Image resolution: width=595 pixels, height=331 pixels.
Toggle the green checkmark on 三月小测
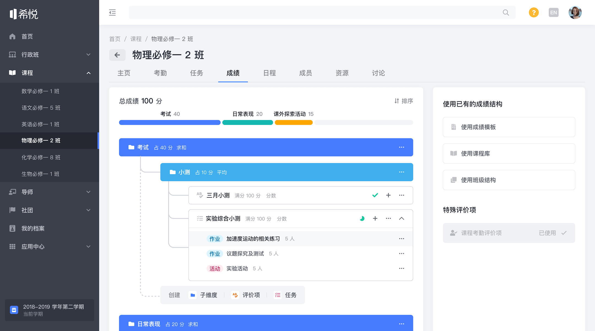pos(375,195)
